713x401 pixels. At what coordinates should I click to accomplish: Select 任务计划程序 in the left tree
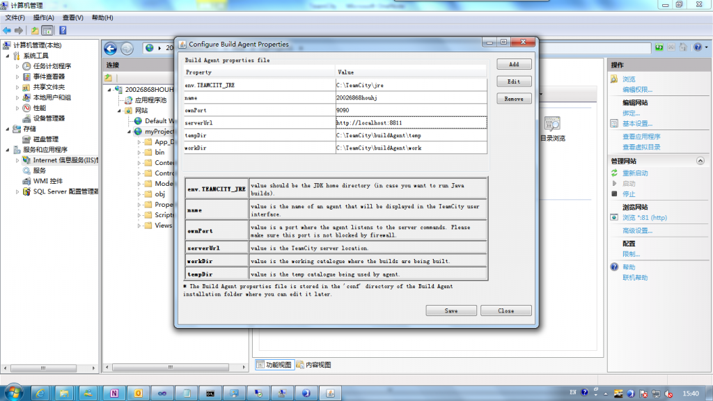pos(52,66)
